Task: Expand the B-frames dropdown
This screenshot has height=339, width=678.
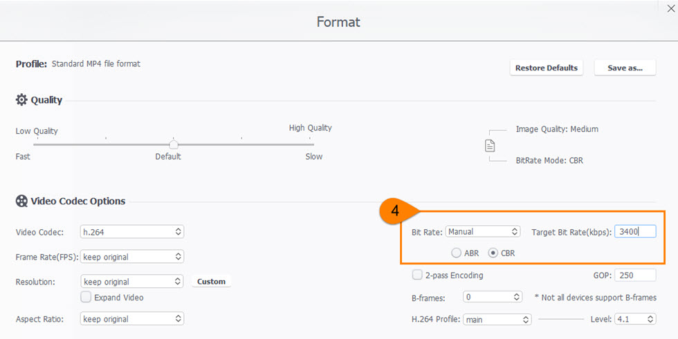Action: pyautogui.click(x=493, y=298)
